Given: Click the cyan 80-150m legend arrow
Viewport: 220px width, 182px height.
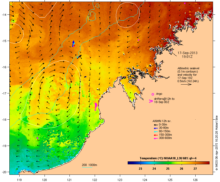Looking at the screenshot, I should [156, 132].
